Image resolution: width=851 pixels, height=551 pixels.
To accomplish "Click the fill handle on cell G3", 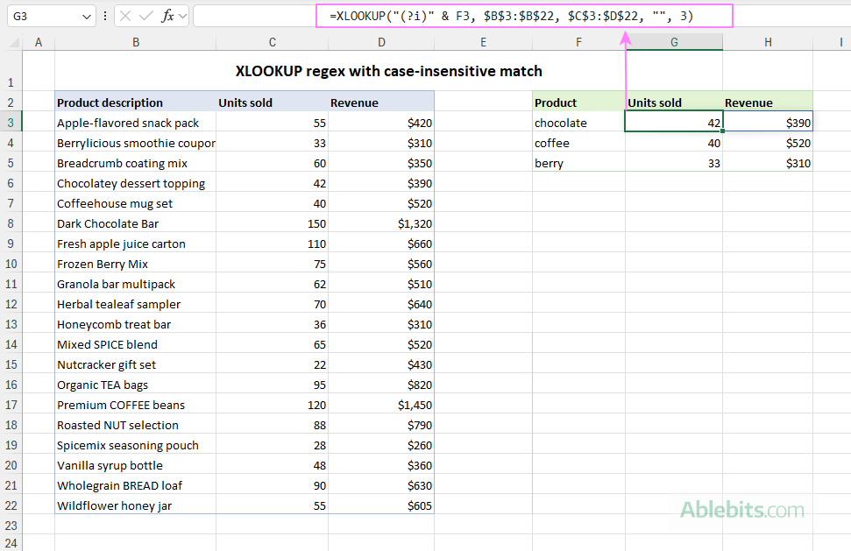I will pos(723,131).
